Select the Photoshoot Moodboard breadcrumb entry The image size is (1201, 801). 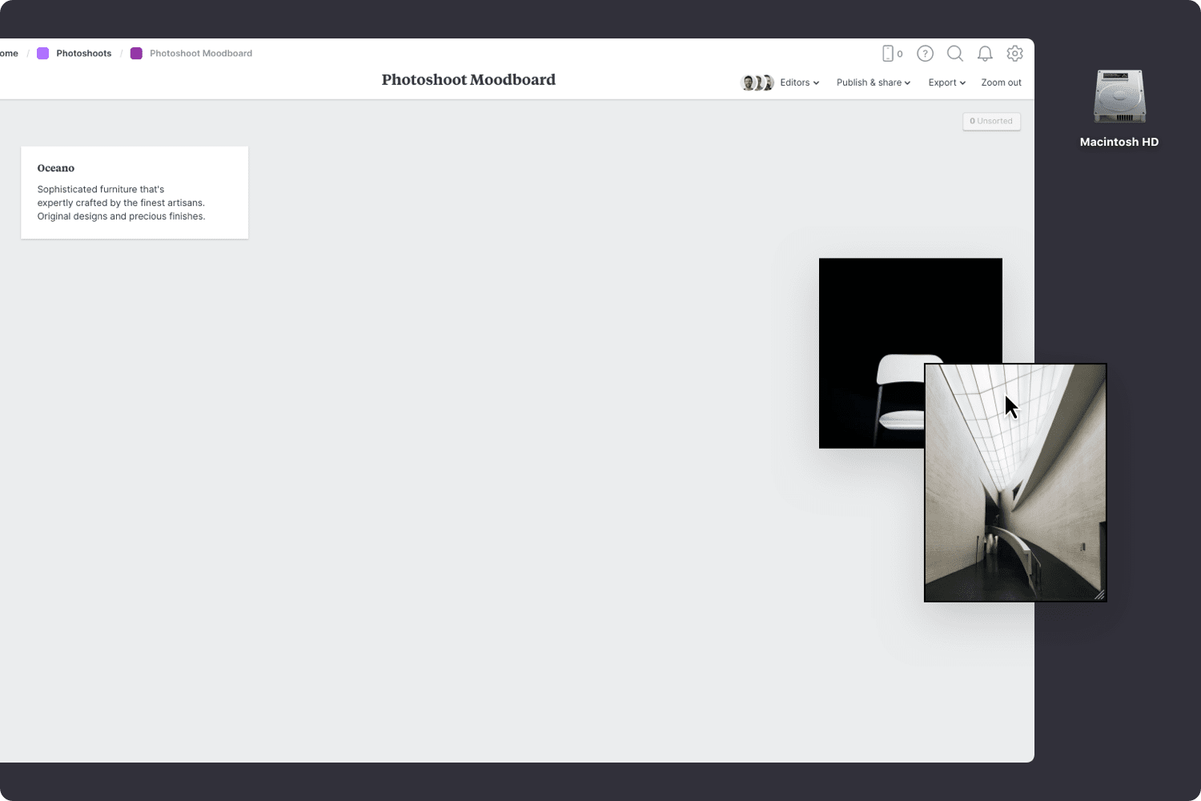pos(201,53)
